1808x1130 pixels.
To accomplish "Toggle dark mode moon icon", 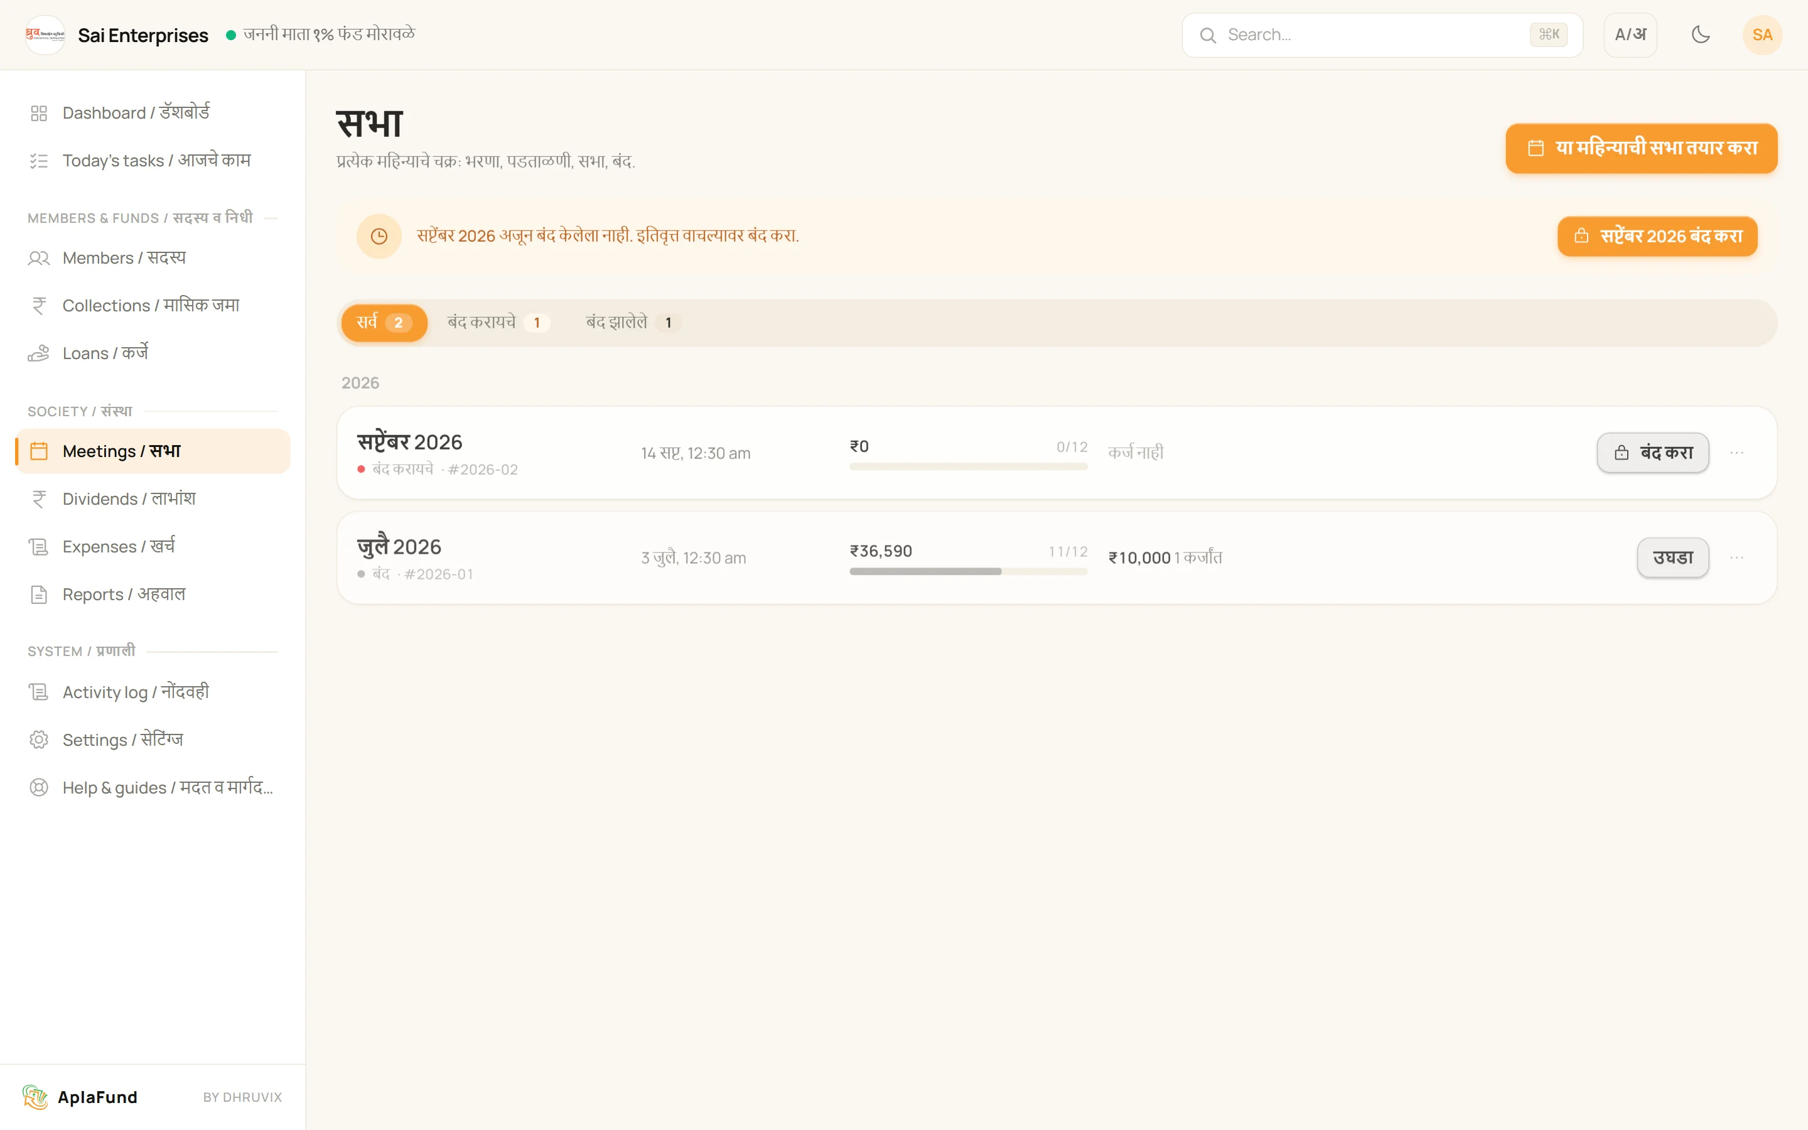I will click(x=1701, y=35).
